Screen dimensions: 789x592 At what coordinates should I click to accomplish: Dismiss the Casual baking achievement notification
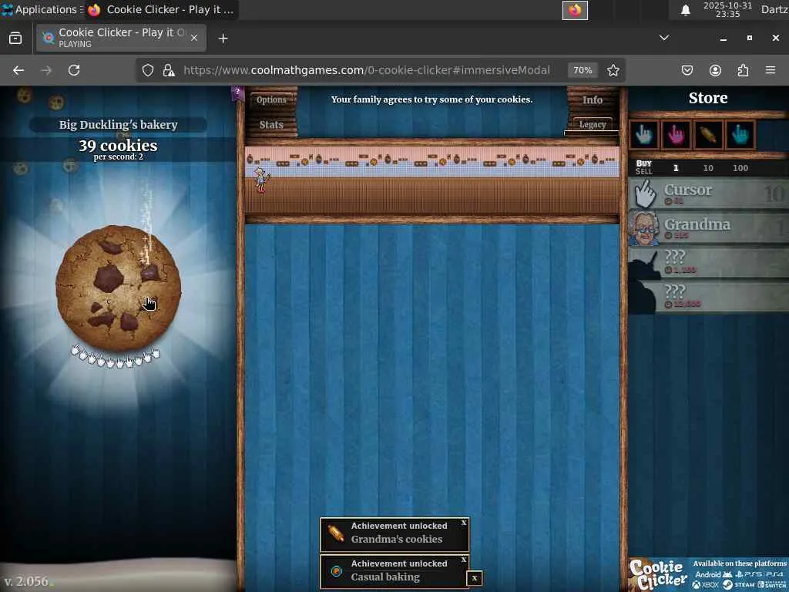(464, 560)
